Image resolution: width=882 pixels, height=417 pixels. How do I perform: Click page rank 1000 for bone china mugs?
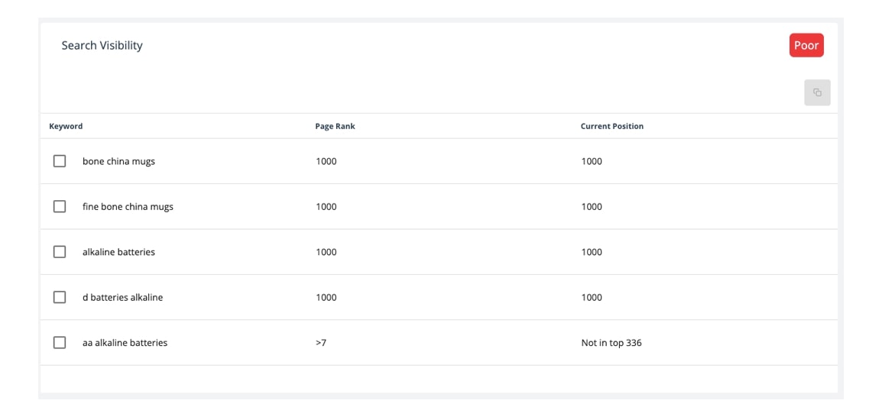326,161
